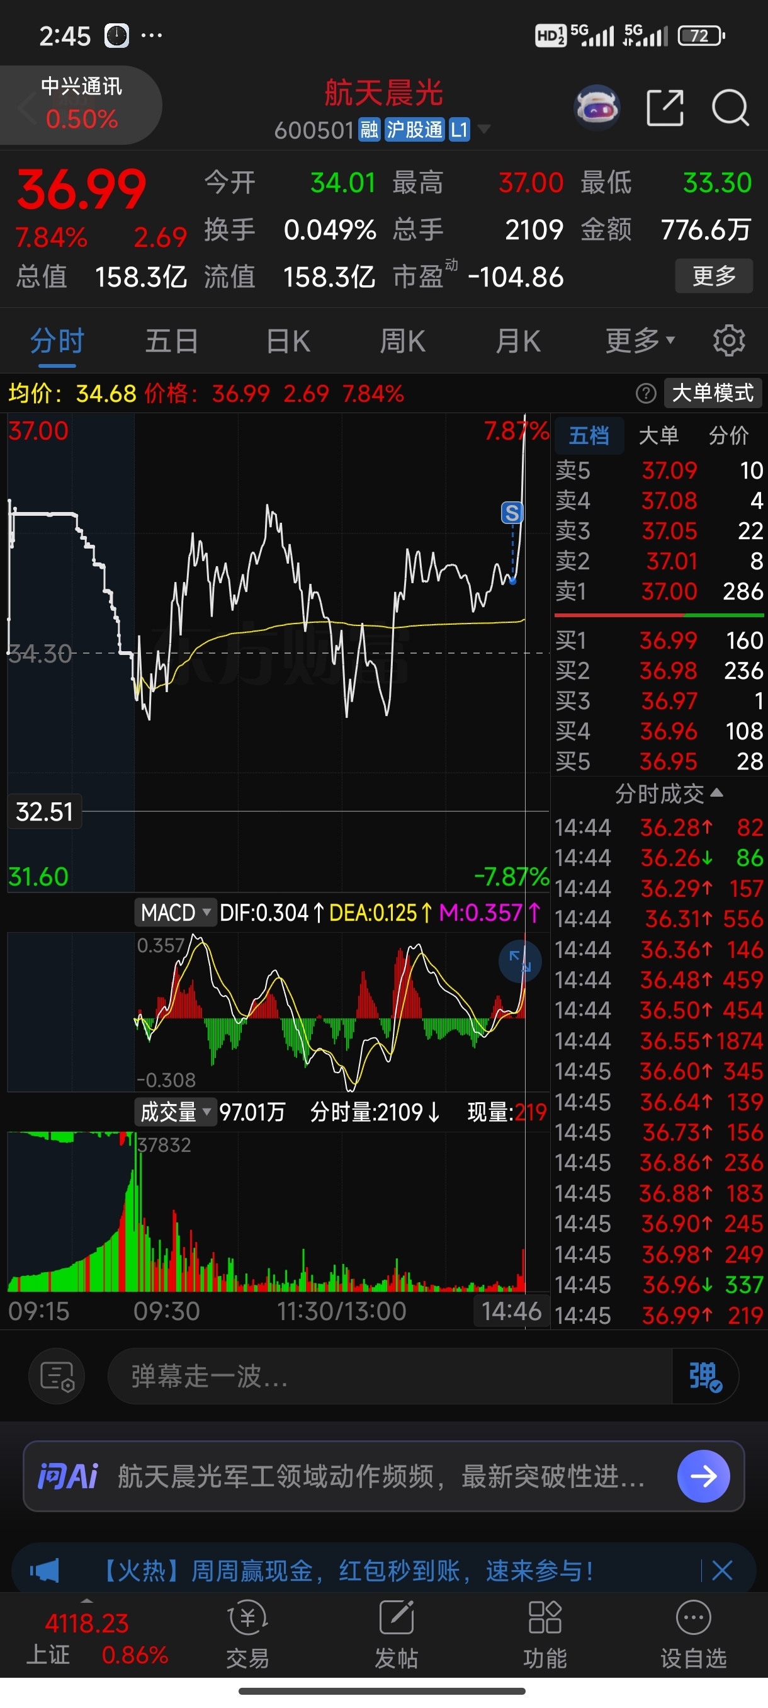Tap the buy/sell ratio bar
Screen dimensions: 768x1708
(659, 616)
